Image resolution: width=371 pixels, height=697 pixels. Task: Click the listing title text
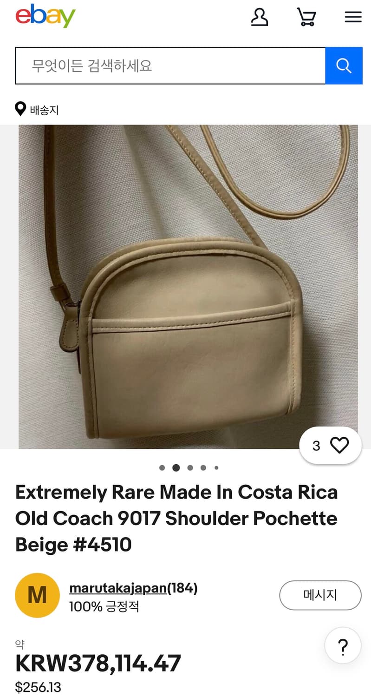pos(176,518)
